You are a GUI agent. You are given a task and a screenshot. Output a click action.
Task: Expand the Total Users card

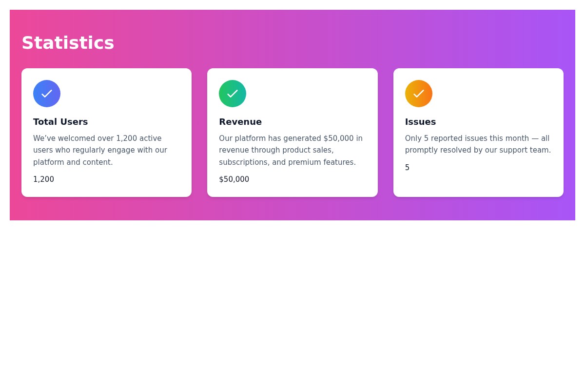point(106,132)
